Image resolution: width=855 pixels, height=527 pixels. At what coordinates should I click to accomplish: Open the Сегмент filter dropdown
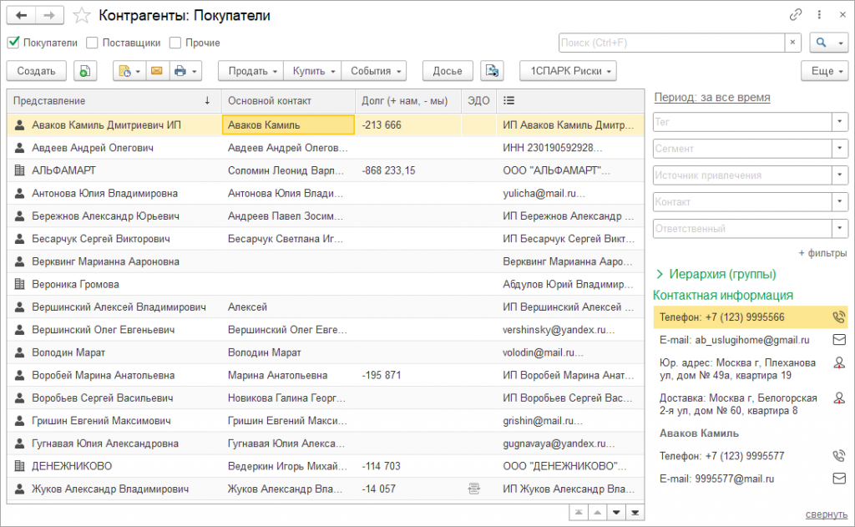click(840, 149)
